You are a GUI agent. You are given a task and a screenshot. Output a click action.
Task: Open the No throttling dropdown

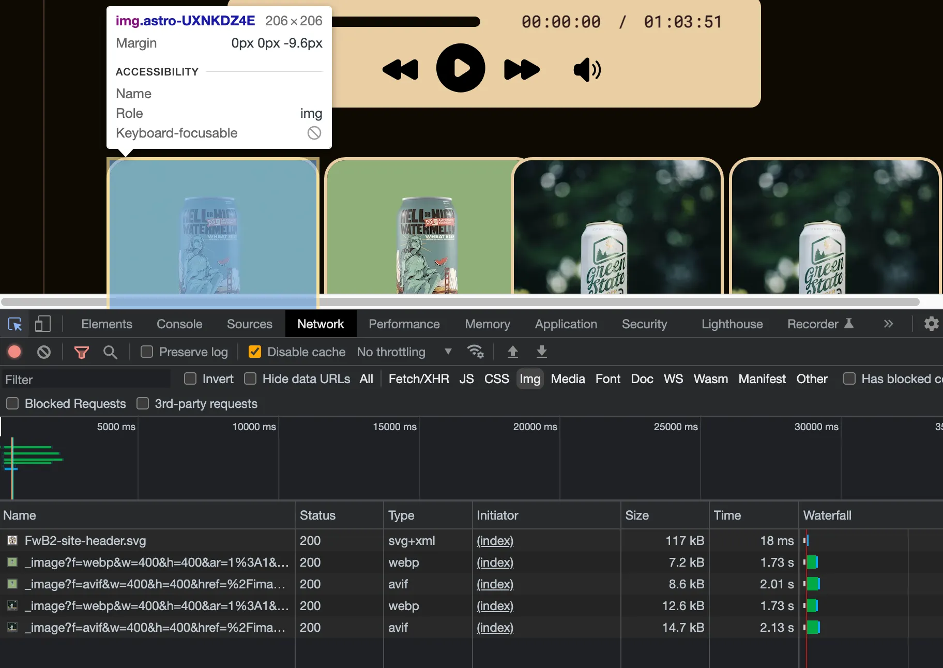[405, 352]
